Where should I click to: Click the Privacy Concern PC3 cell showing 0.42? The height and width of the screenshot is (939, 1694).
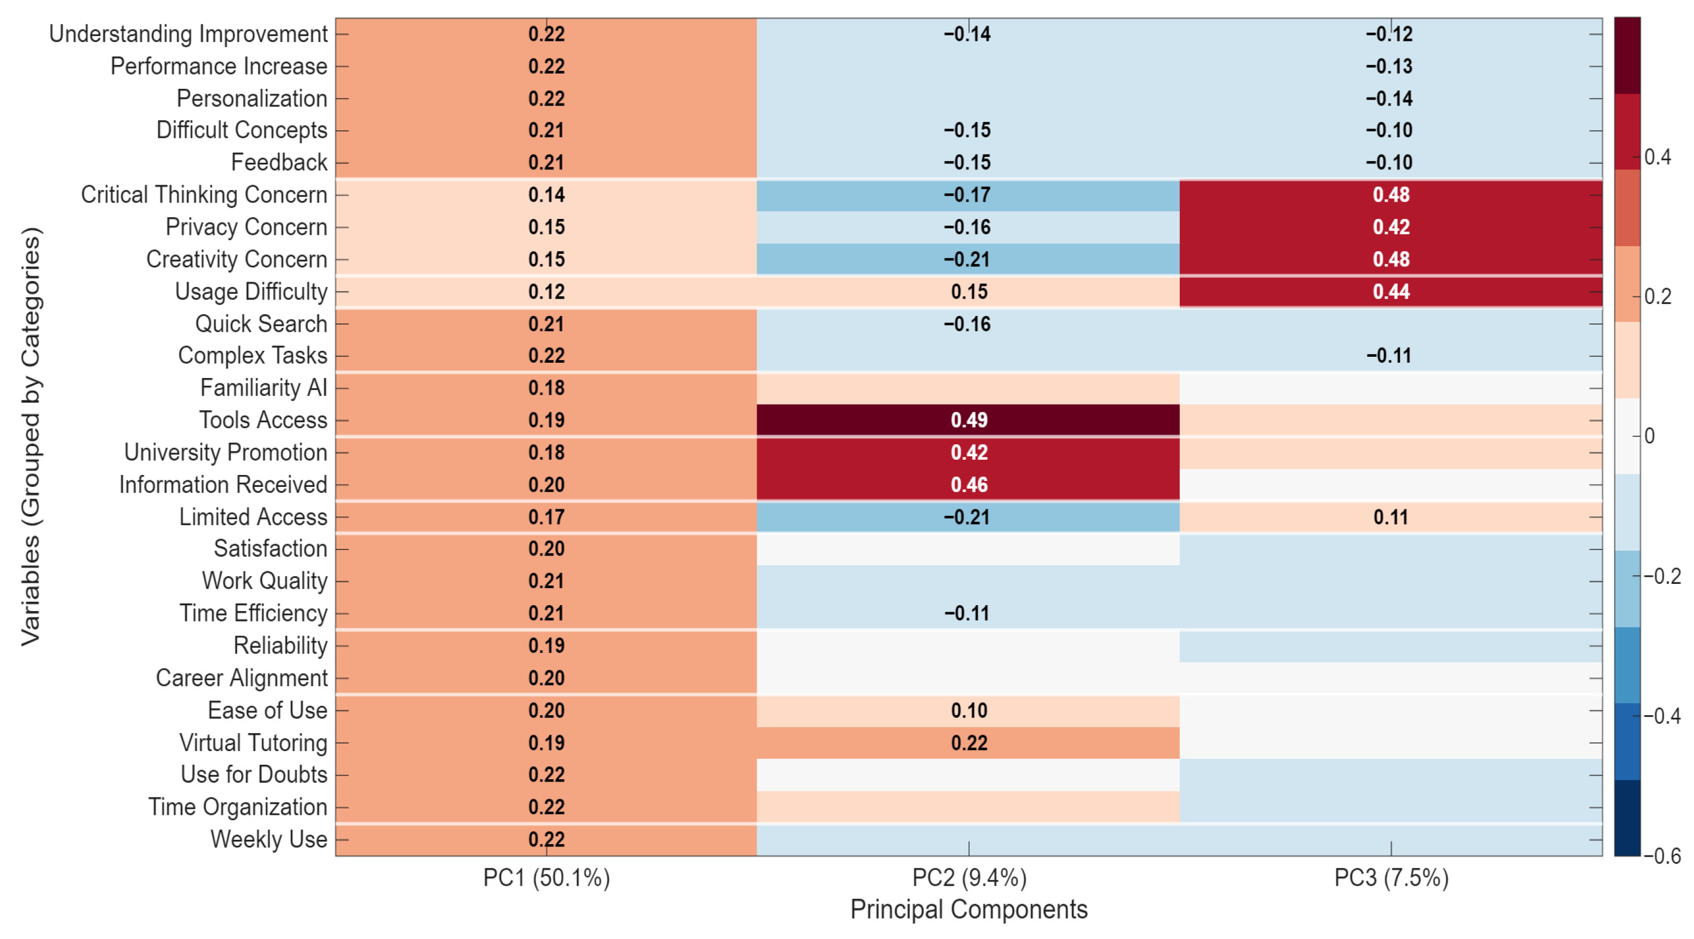click(x=1390, y=227)
